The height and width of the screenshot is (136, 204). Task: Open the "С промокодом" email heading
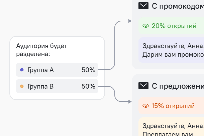point(177,6)
